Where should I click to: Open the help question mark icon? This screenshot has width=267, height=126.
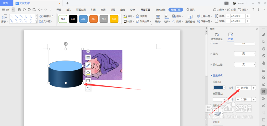pyautogui.click(x=253, y=10)
